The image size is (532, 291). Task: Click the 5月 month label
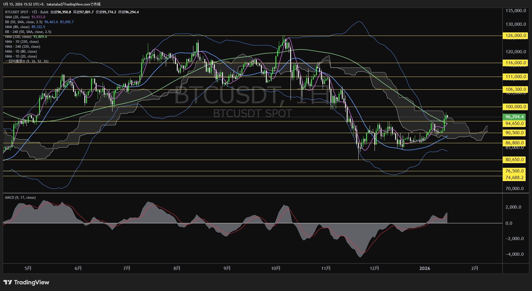tap(28, 268)
